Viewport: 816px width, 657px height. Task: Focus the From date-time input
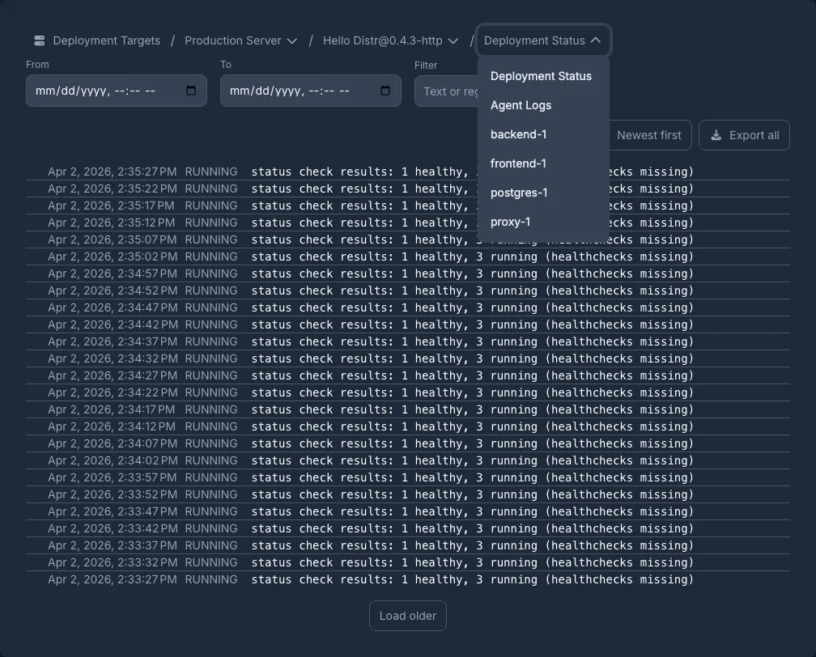[x=116, y=91]
